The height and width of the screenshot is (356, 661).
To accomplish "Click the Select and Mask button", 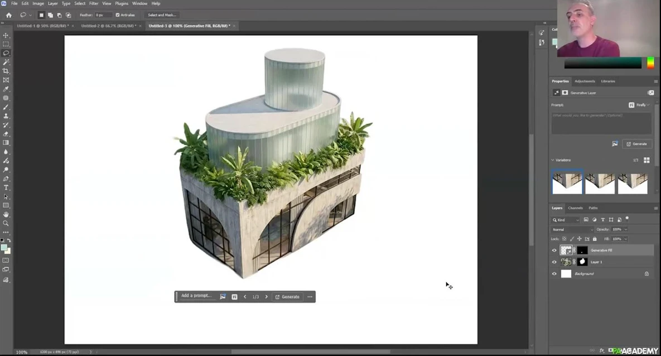I will tap(162, 15).
